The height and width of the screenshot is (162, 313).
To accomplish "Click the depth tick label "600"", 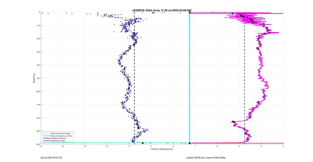I will pyautogui.click(x=38, y=91).
